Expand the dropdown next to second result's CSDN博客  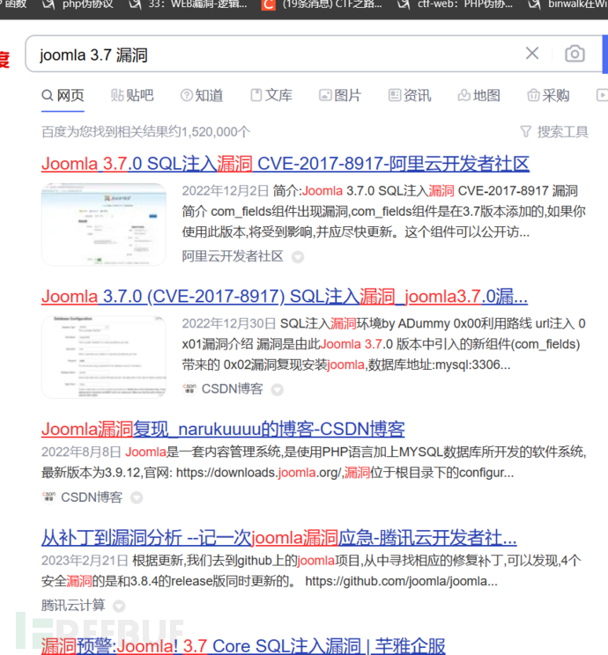click(x=277, y=389)
